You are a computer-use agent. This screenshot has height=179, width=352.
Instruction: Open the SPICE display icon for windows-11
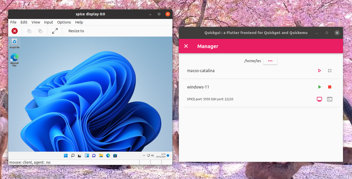click(x=319, y=99)
